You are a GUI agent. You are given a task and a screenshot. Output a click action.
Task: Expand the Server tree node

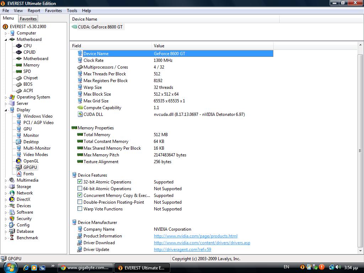[6, 104]
